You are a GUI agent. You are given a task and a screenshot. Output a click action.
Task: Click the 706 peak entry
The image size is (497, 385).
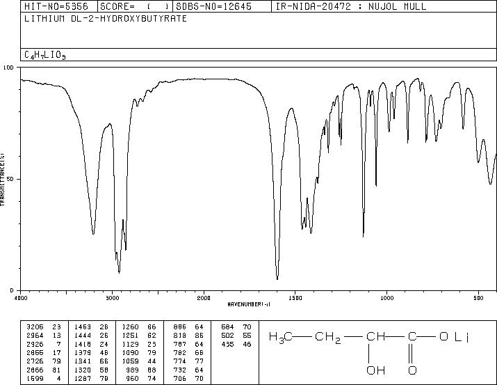tap(188, 378)
